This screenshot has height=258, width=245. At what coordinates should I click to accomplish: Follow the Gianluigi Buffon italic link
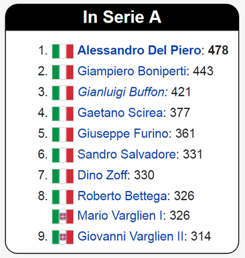point(122,92)
